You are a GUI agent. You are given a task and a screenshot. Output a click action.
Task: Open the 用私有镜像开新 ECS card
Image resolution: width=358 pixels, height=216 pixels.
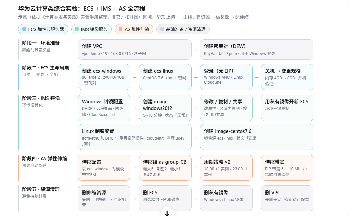(287, 108)
